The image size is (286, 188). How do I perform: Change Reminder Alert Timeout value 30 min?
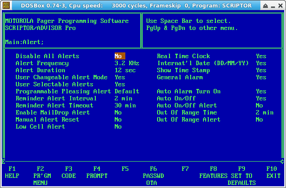coord(125,105)
